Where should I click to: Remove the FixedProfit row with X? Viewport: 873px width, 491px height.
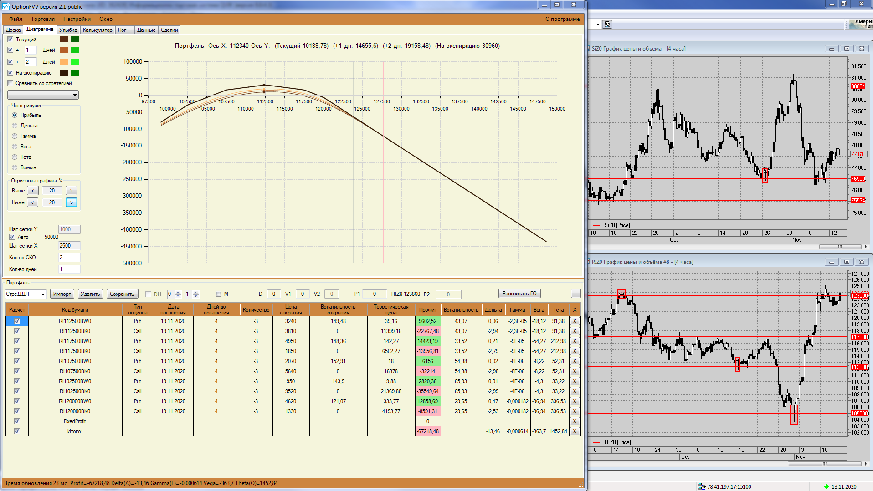coord(575,421)
